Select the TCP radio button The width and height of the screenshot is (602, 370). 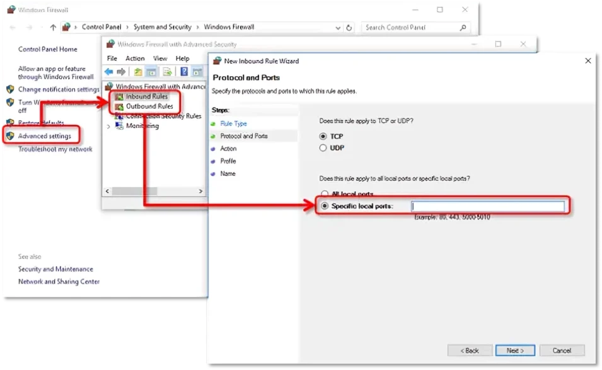(x=323, y=137)
